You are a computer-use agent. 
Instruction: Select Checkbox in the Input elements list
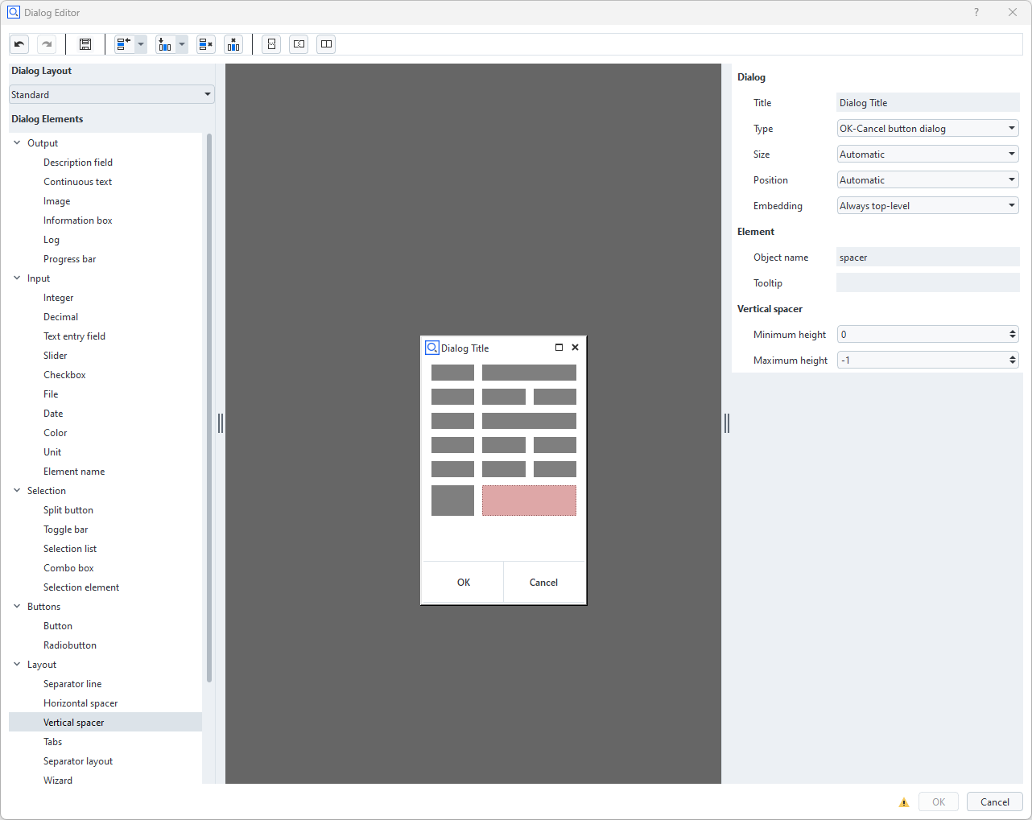(x=64, y=375)
